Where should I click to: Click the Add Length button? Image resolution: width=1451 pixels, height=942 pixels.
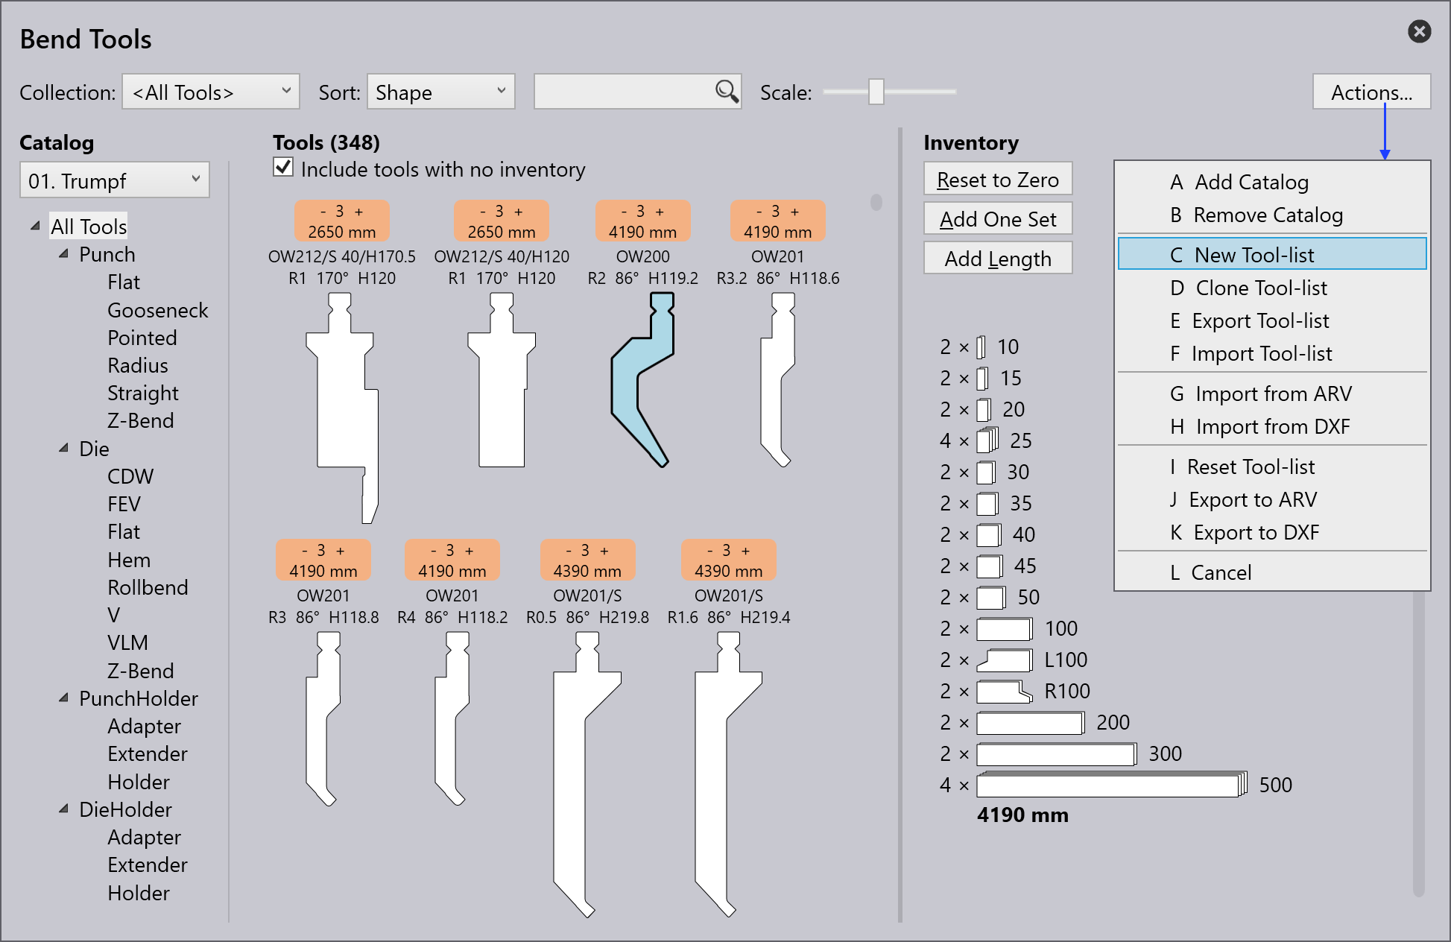tap(998, 259)
